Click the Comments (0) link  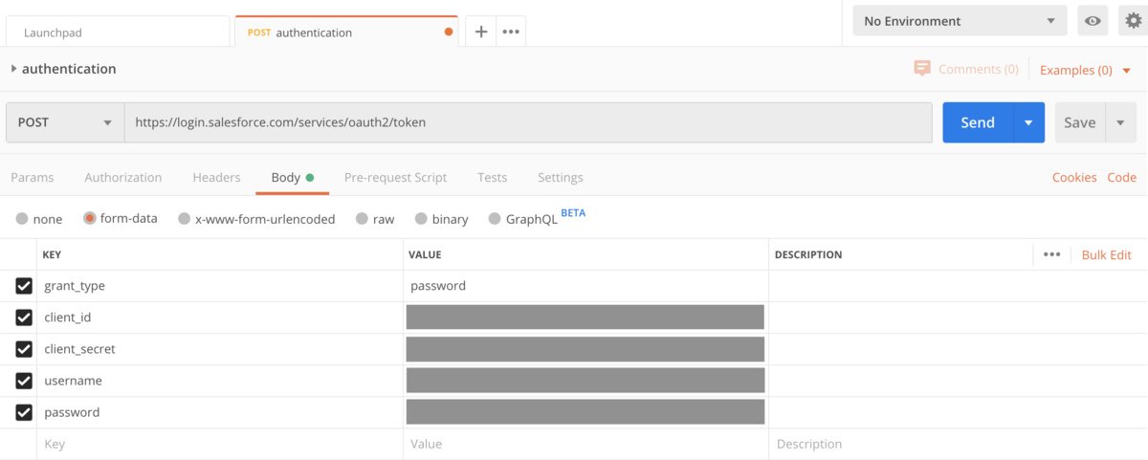pyautogui.click(x=978, y=69)
